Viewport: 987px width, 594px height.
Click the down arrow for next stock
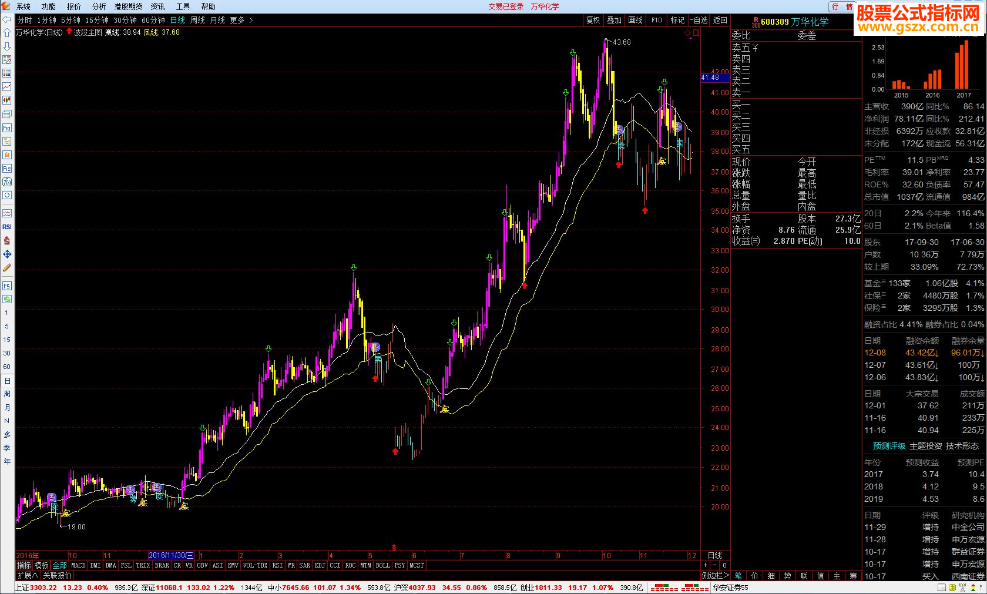7,46
